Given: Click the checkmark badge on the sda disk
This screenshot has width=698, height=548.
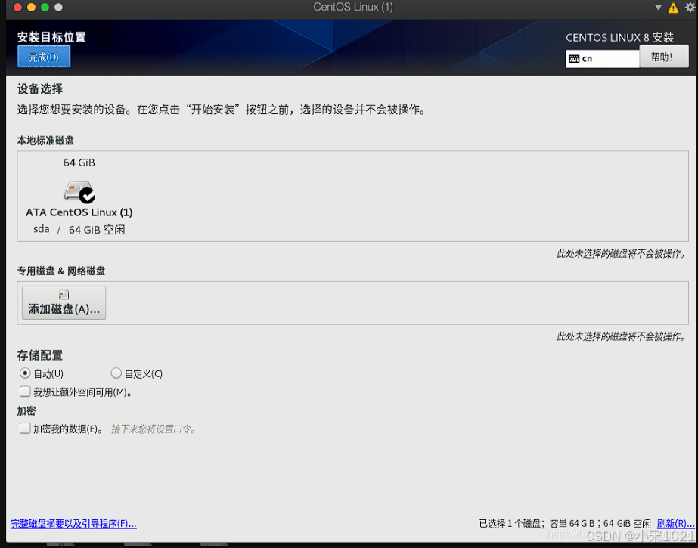Looking at the screenshot, I should 87,195.
